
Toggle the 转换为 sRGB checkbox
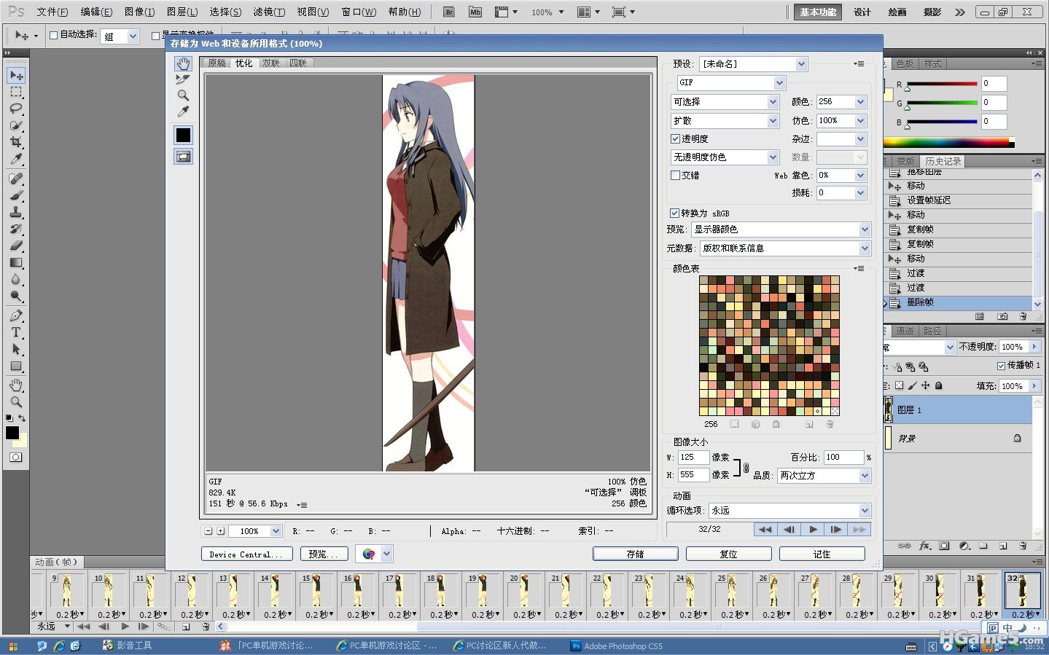coord(674,213)
